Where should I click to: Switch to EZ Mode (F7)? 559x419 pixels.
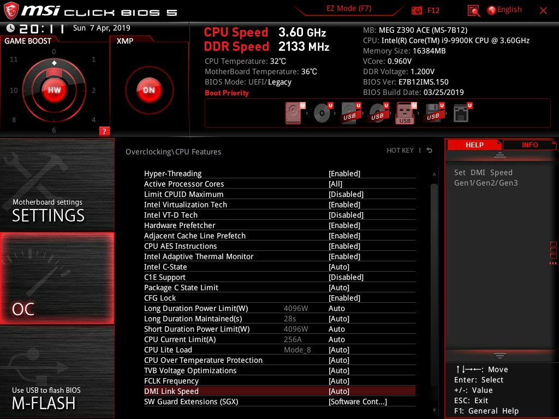click(349, 9)
